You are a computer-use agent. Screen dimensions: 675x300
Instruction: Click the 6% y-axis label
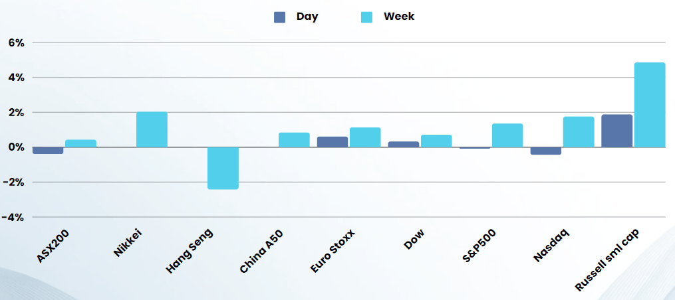coord(16,42)
